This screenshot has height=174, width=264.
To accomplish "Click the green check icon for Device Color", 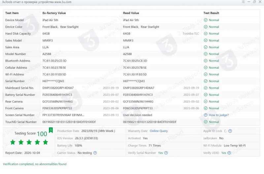I will (206, 27).
